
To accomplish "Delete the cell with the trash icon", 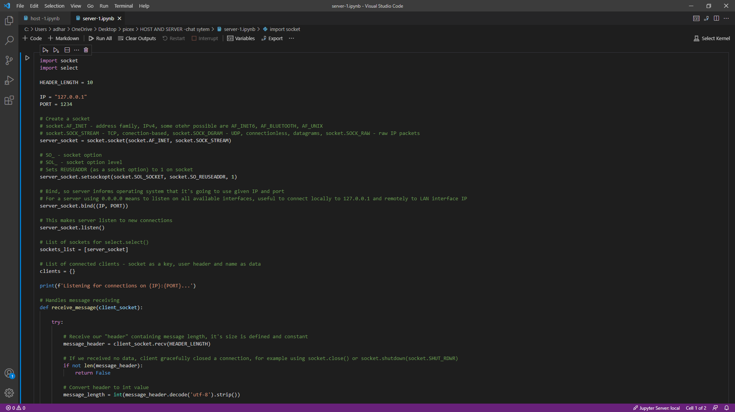I will click(x=86, y=50).
